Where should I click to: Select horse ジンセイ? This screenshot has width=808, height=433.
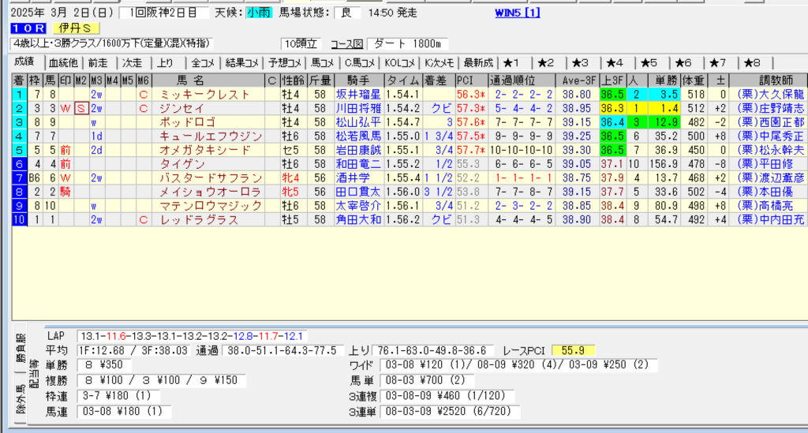click(182, 109)
